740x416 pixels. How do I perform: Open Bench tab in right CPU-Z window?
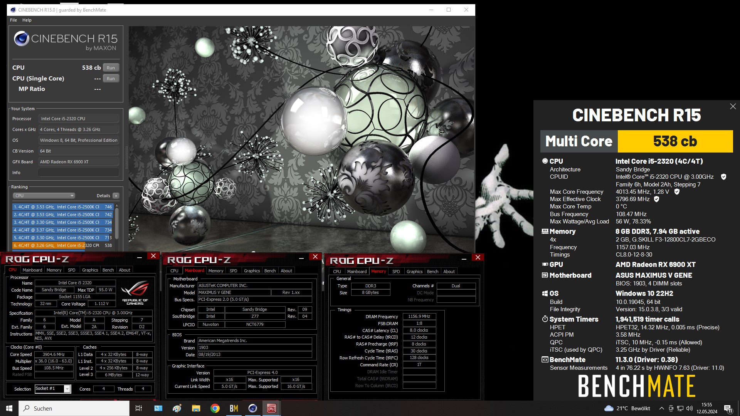coord(433,272)
